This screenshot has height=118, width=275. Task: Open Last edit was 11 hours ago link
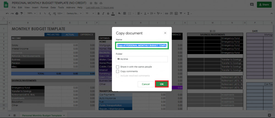(100, 7)
